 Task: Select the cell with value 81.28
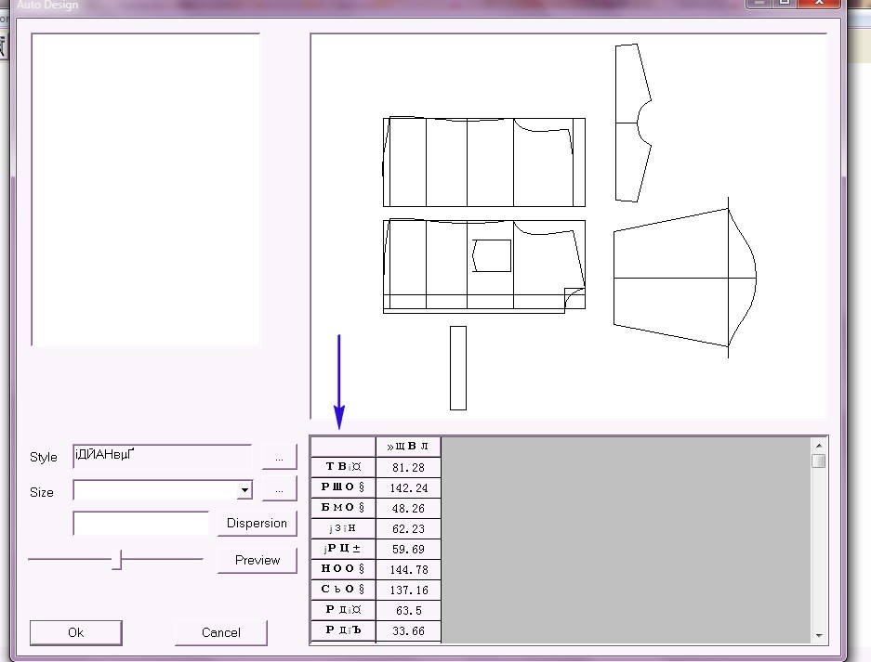tap(408, 467)
